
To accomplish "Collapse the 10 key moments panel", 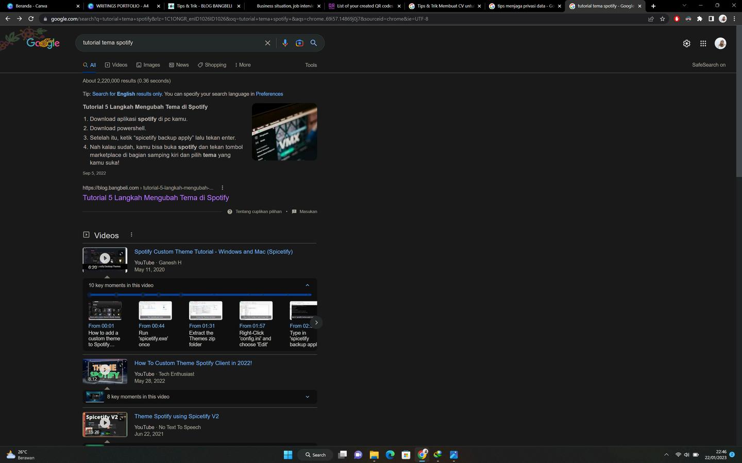I will click(307, 286).
